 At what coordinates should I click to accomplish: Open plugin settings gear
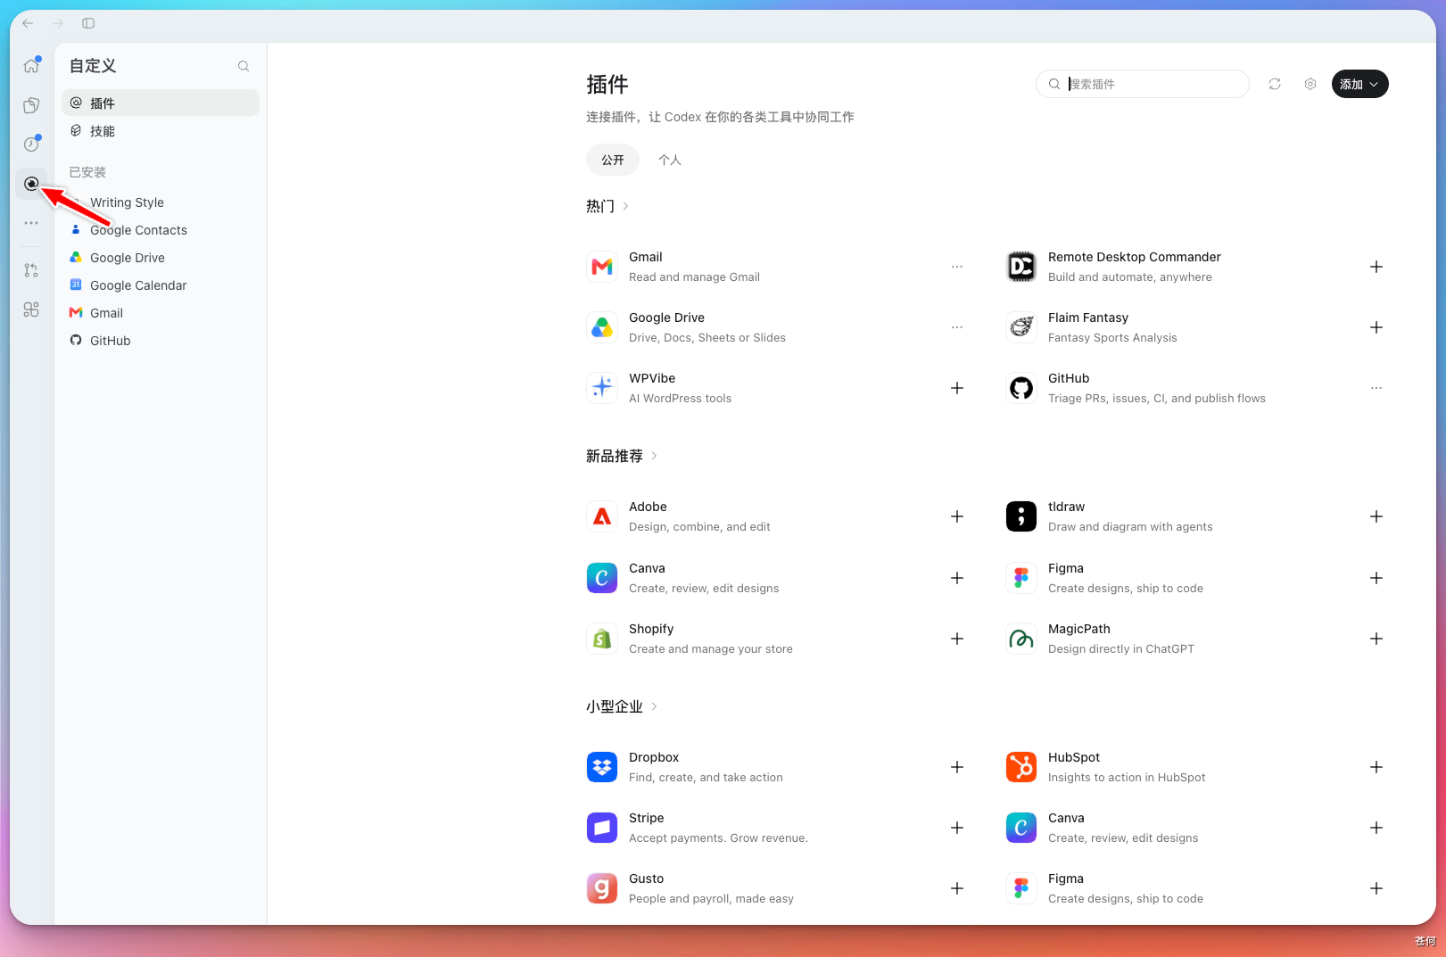1310,84
